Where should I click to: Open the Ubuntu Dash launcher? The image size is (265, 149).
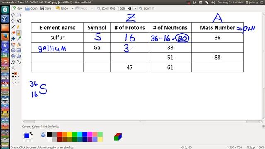click(5, 10)
